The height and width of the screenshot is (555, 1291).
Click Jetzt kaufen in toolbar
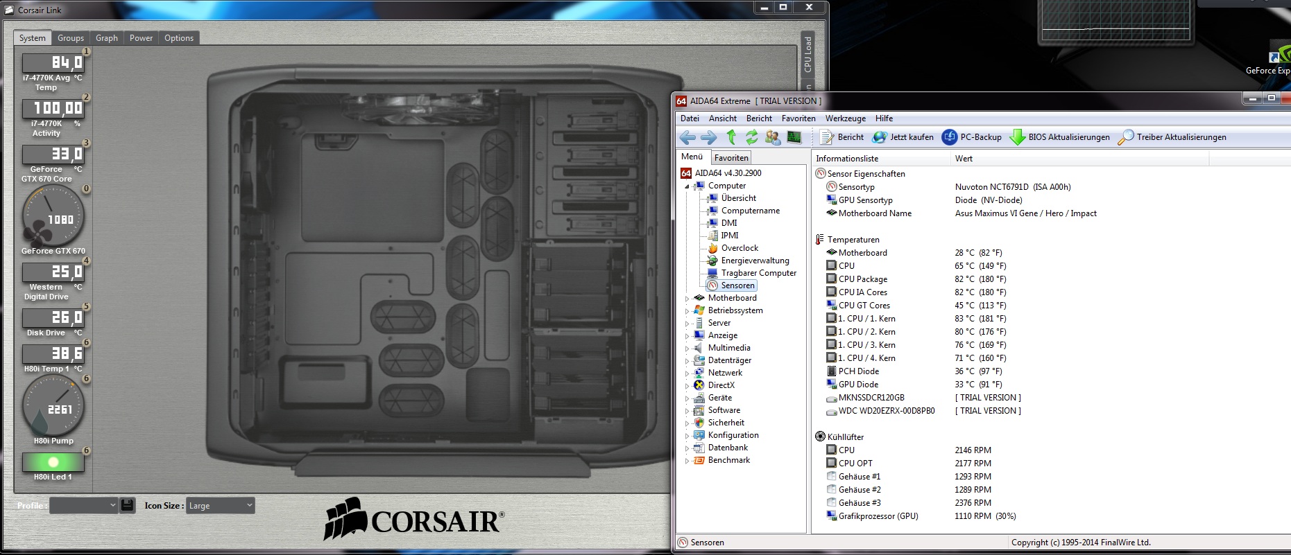pos(903,137)
